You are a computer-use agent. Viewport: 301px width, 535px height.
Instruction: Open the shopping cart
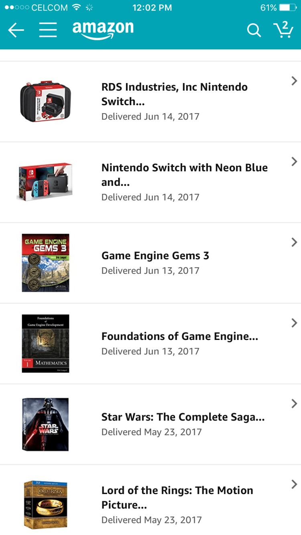pyautogui.click(x=283, y=30)
